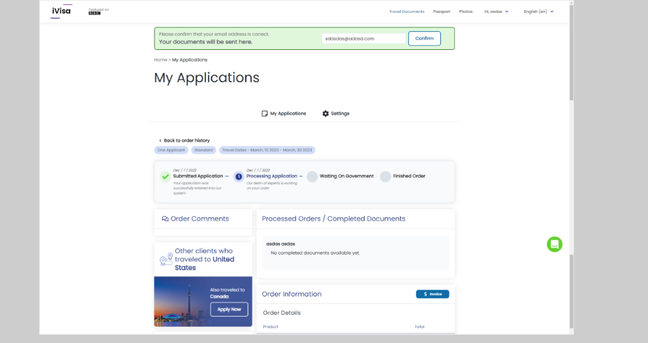Click the My Applications breadcrumb
The image size is (648, 343).
coord(190,60)
